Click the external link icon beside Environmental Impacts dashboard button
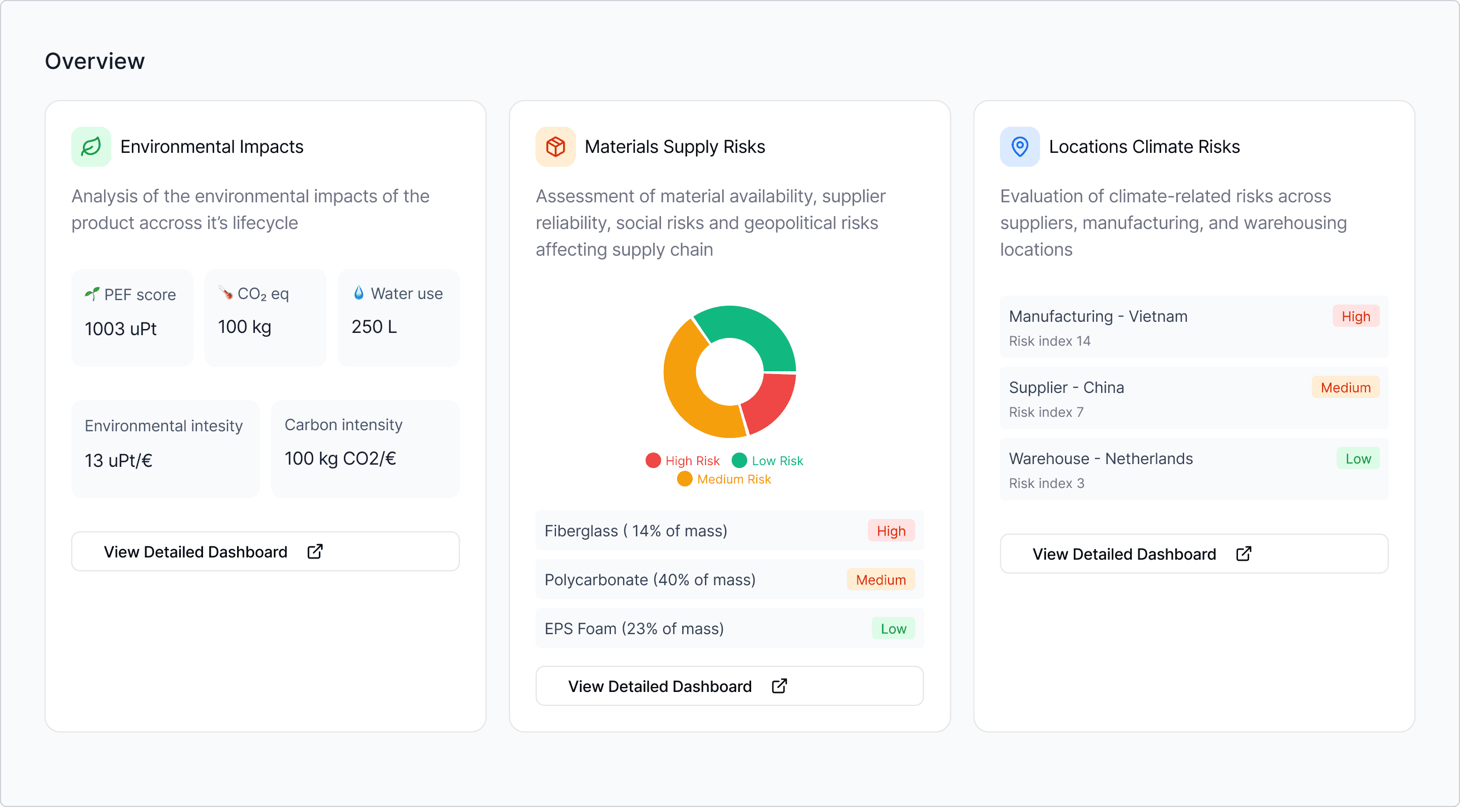 coord(315,551)
